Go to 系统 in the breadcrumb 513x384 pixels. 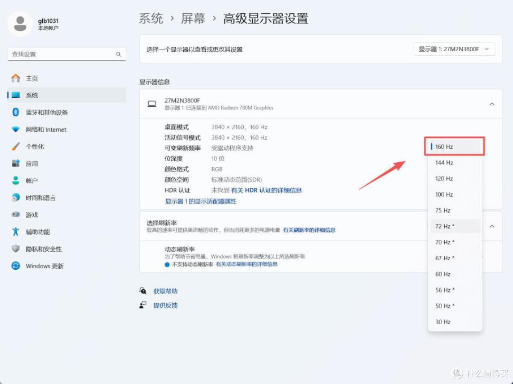pos(151,18)
